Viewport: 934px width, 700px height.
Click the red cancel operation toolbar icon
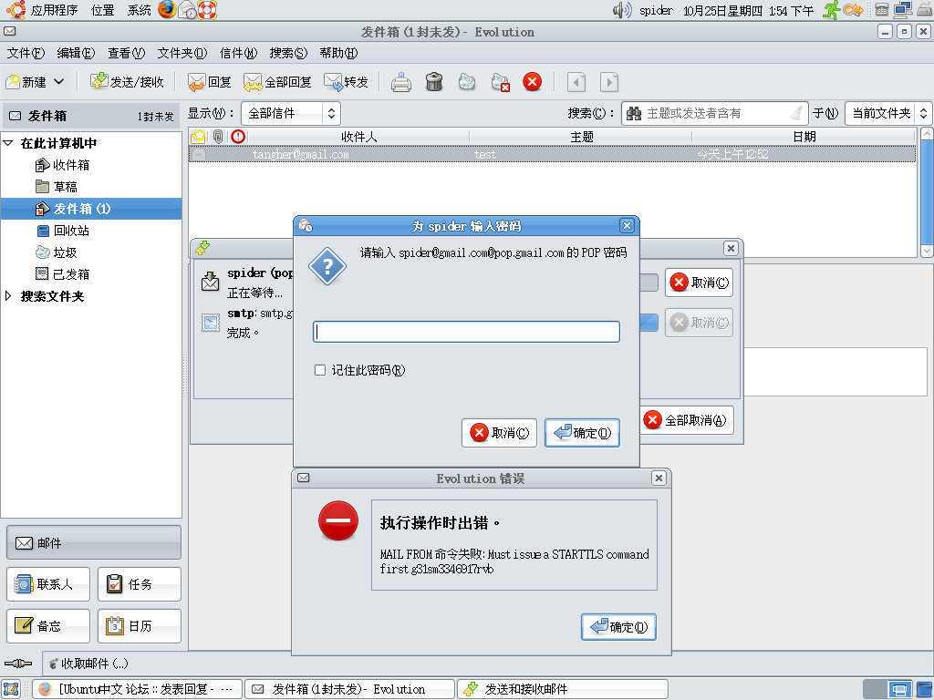click(x=533, y=81)
